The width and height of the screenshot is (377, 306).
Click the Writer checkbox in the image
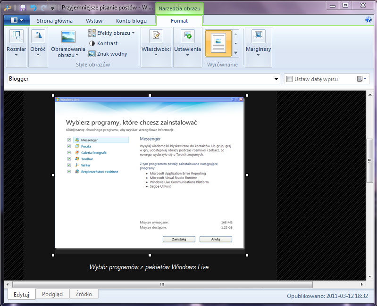click(x=69, y=165)
